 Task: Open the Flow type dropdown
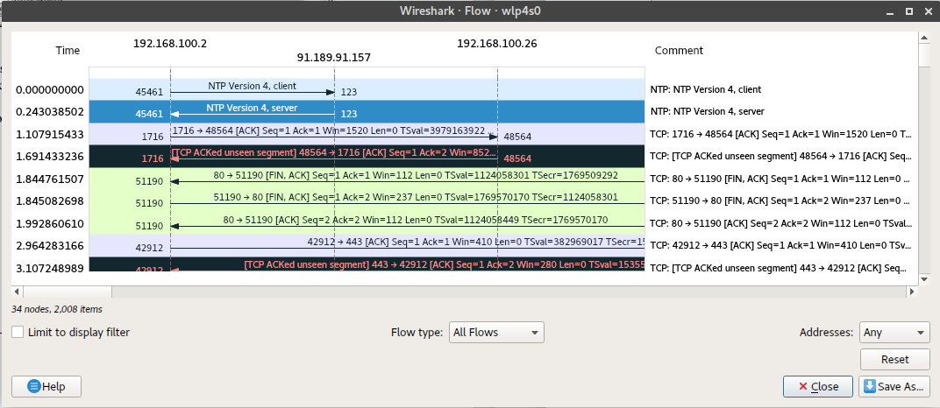(495, 333)
